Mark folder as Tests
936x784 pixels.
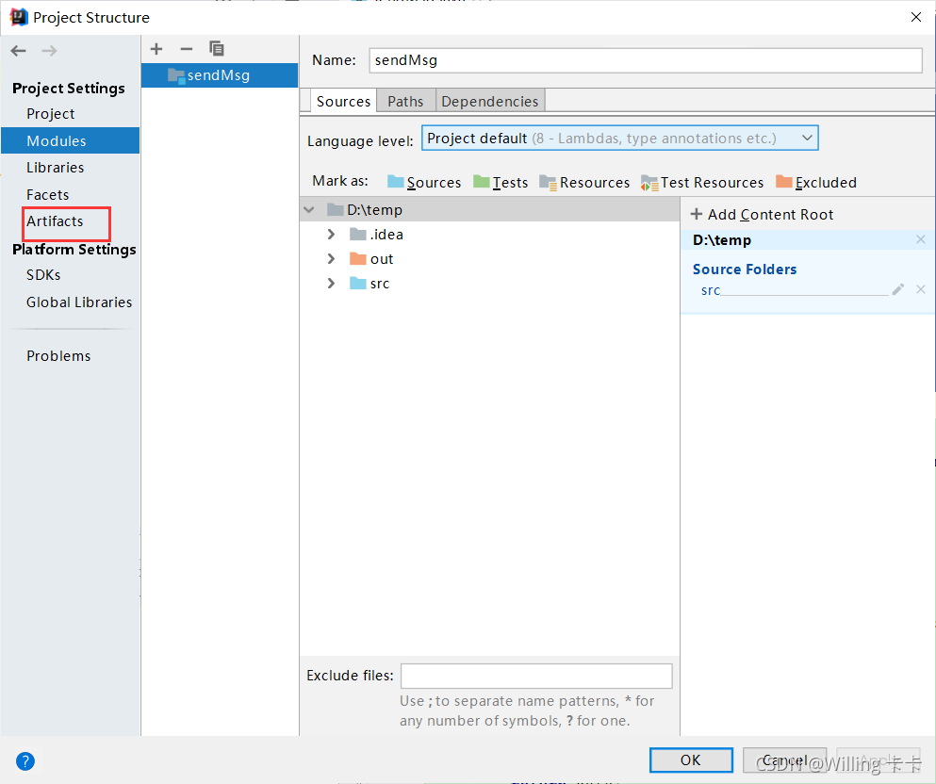[x=501, y=182]
